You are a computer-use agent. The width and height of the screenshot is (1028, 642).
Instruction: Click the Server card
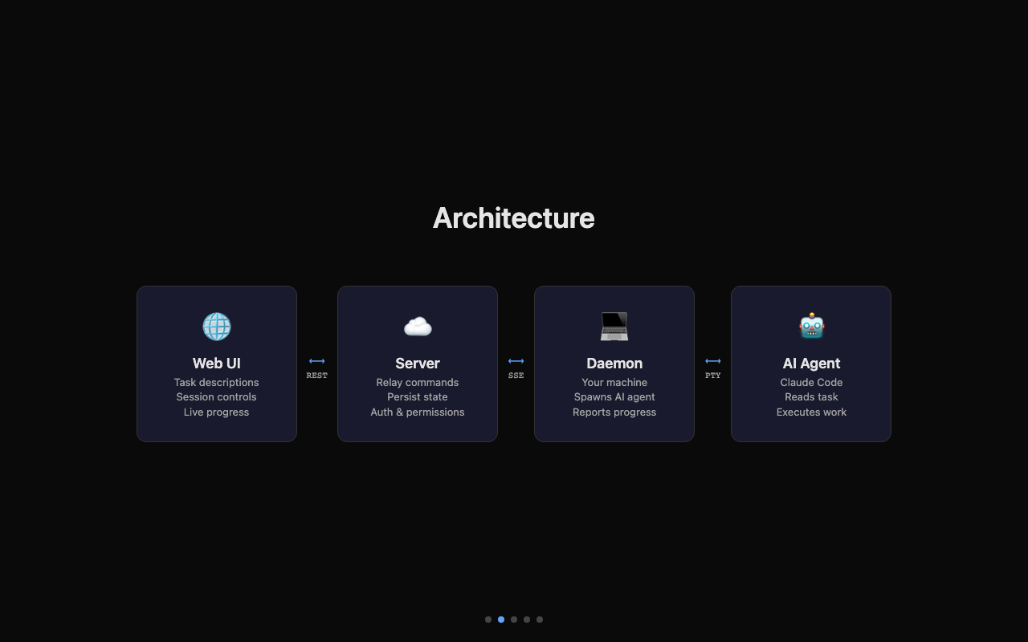pos(418,363)
